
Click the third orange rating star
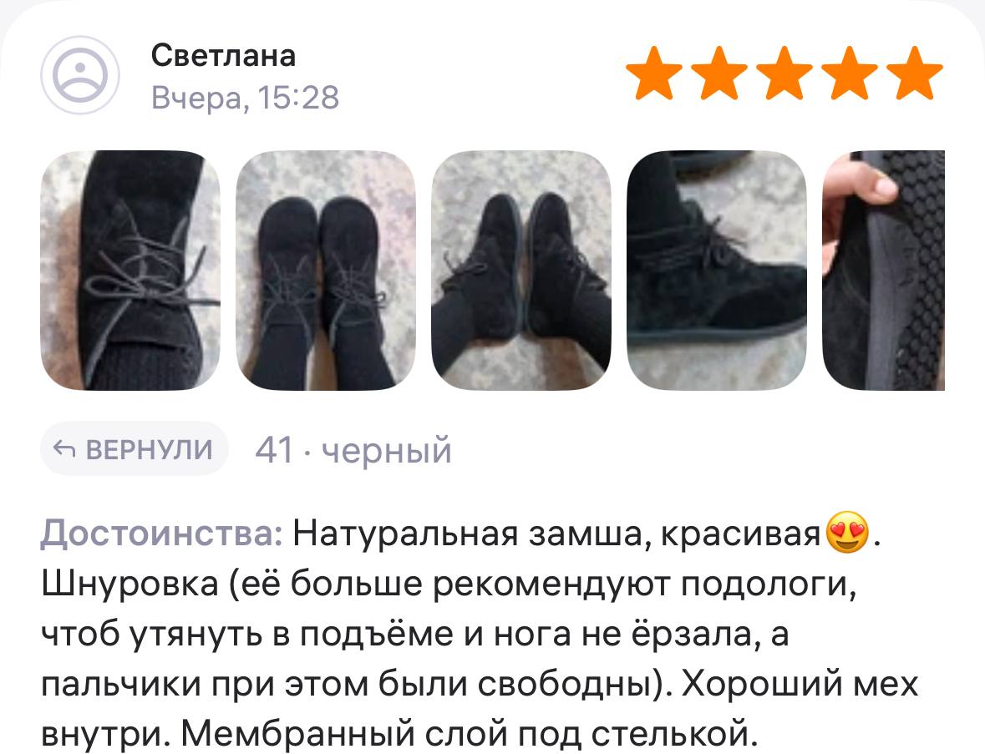[784, 73]
